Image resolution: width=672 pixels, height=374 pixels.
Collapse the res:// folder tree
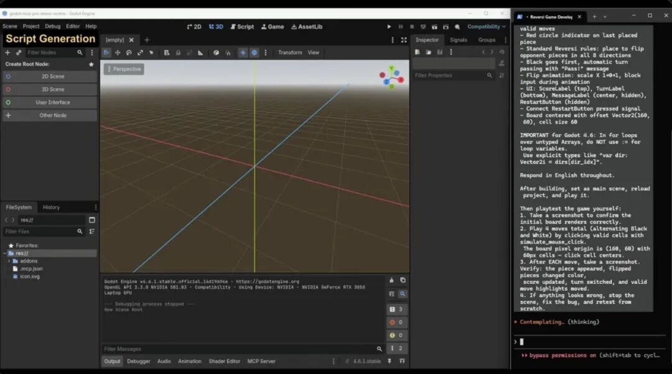tap(5, 253)
